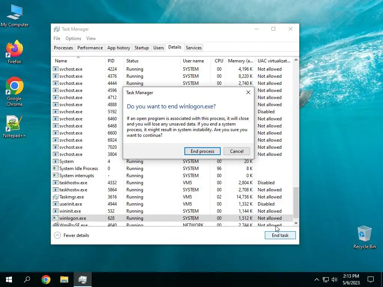Open Google Chrome desktop shortcut

[15, 92]
